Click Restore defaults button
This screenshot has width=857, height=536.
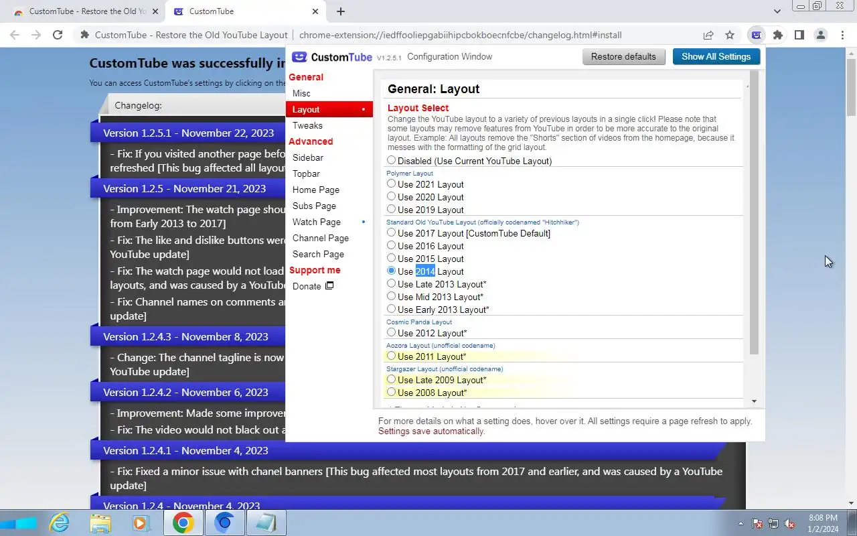pos(623,56)
